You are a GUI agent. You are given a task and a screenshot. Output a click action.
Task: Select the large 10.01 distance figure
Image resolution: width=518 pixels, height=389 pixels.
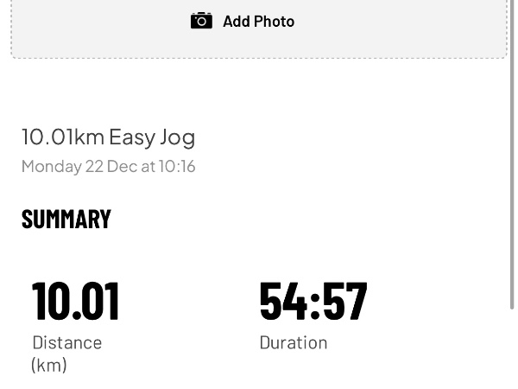(75, 300)
